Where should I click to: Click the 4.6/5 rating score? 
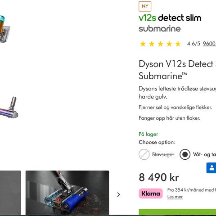point(193,44)
